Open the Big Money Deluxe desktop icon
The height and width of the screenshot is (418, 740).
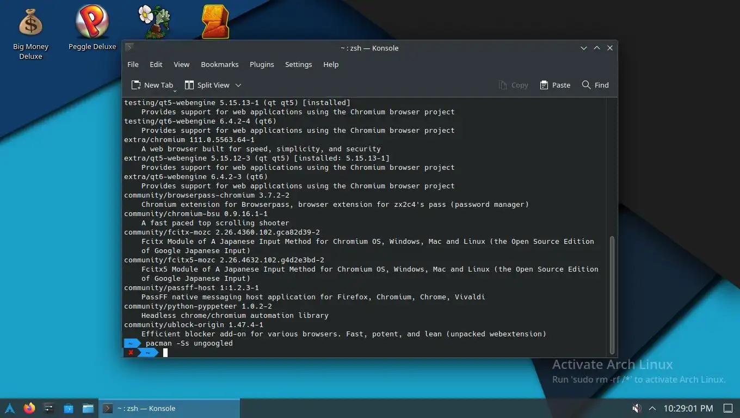click(x=30, y=33)
